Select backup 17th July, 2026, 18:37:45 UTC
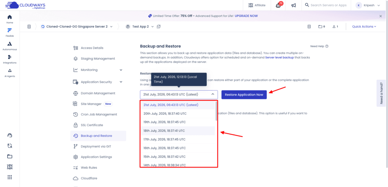Viewport: 388px width, 187px height. [x=178, y=139]
